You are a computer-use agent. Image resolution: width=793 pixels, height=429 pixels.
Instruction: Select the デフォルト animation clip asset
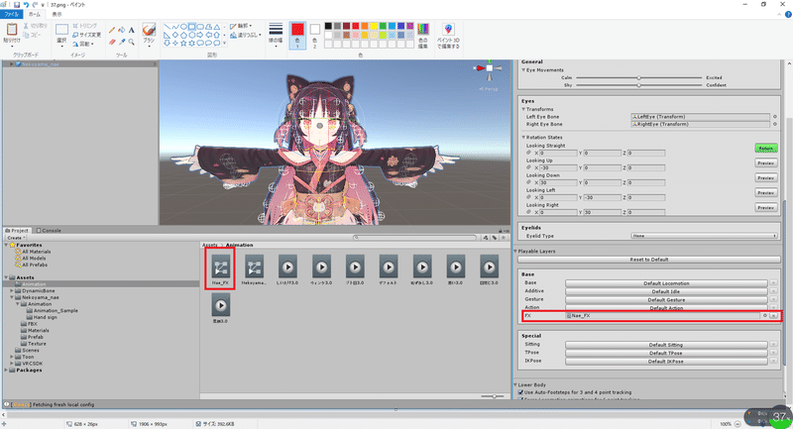(389, 269)
